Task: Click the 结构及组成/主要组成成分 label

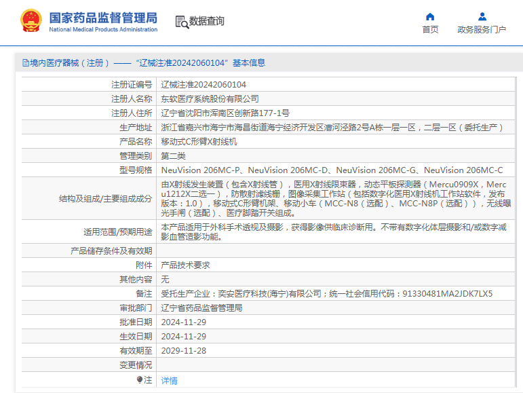Action: pyautogui.click(x=105, y=199)
